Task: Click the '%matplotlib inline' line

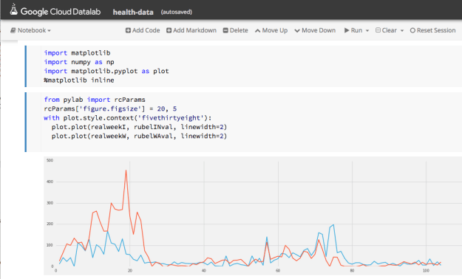Action: (79, 80)
